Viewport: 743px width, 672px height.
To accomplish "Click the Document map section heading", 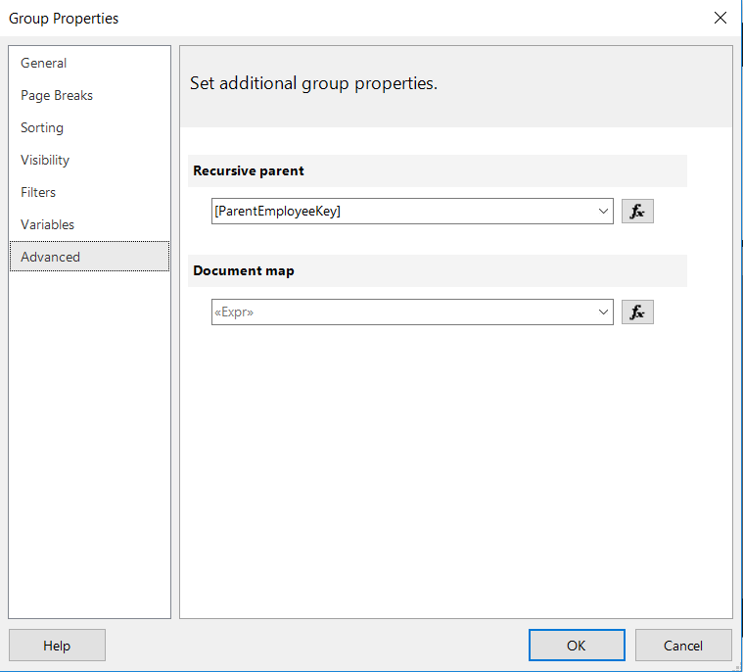I will click(x=244, y=270).
